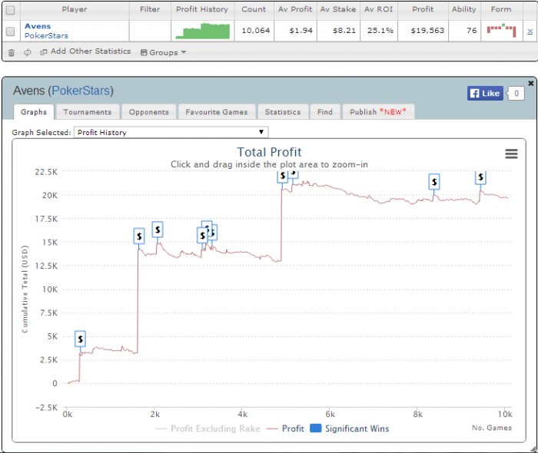Viewport: 538px width, 453px height.
Task: Open the chart hamburger menu icon
Action: tap(511, 154)
